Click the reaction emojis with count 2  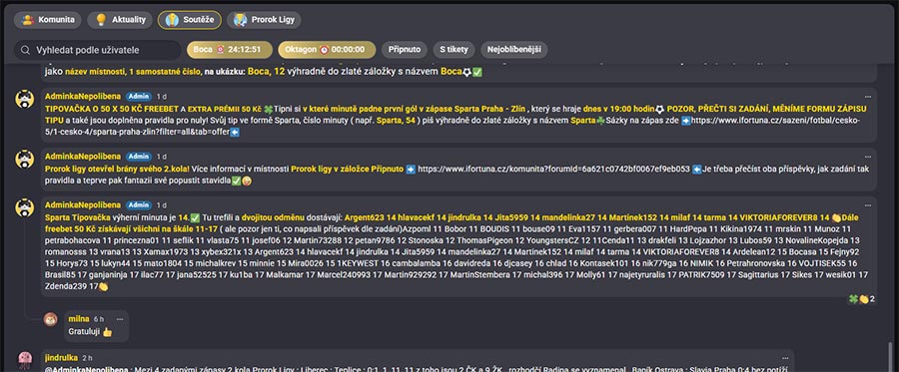[862, 299]
